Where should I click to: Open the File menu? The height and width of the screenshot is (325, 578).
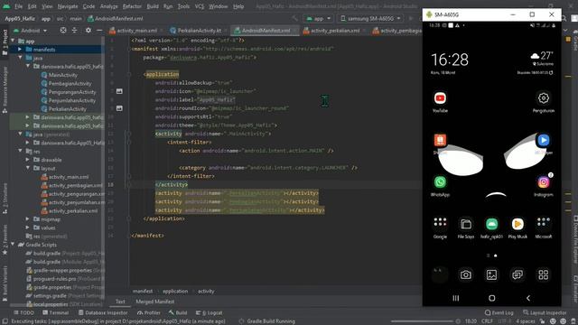[18, 6]
